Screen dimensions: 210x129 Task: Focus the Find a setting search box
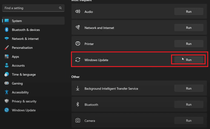[x=33, y=8]
